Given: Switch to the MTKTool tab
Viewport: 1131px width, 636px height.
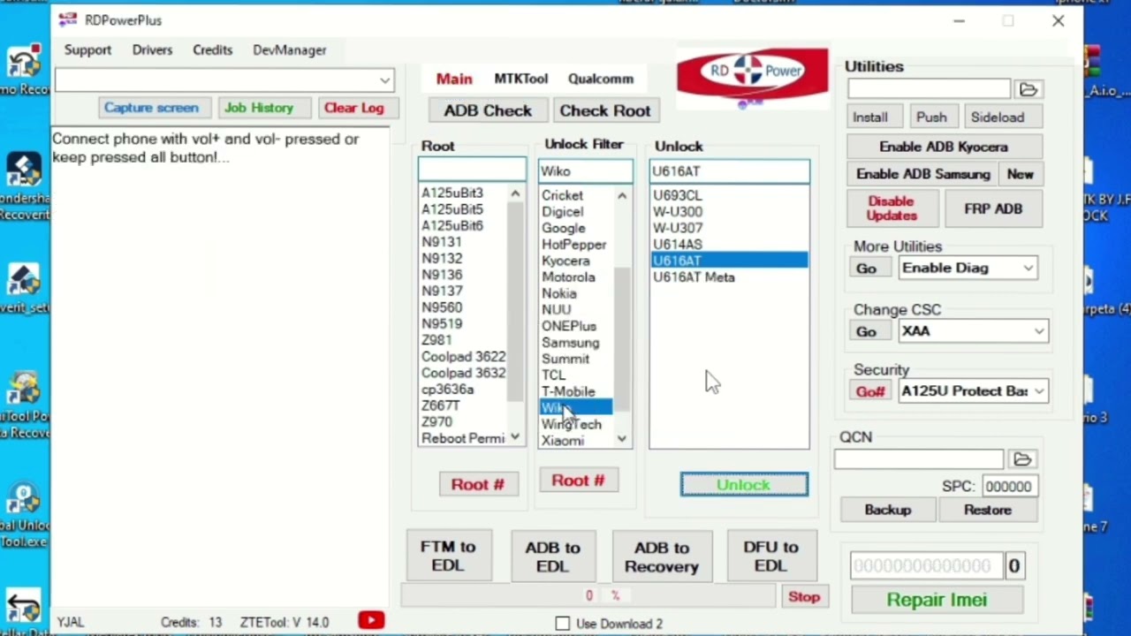Looking at the screenshot, I should click(x=520, y=79).
